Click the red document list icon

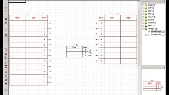(6, 72)
